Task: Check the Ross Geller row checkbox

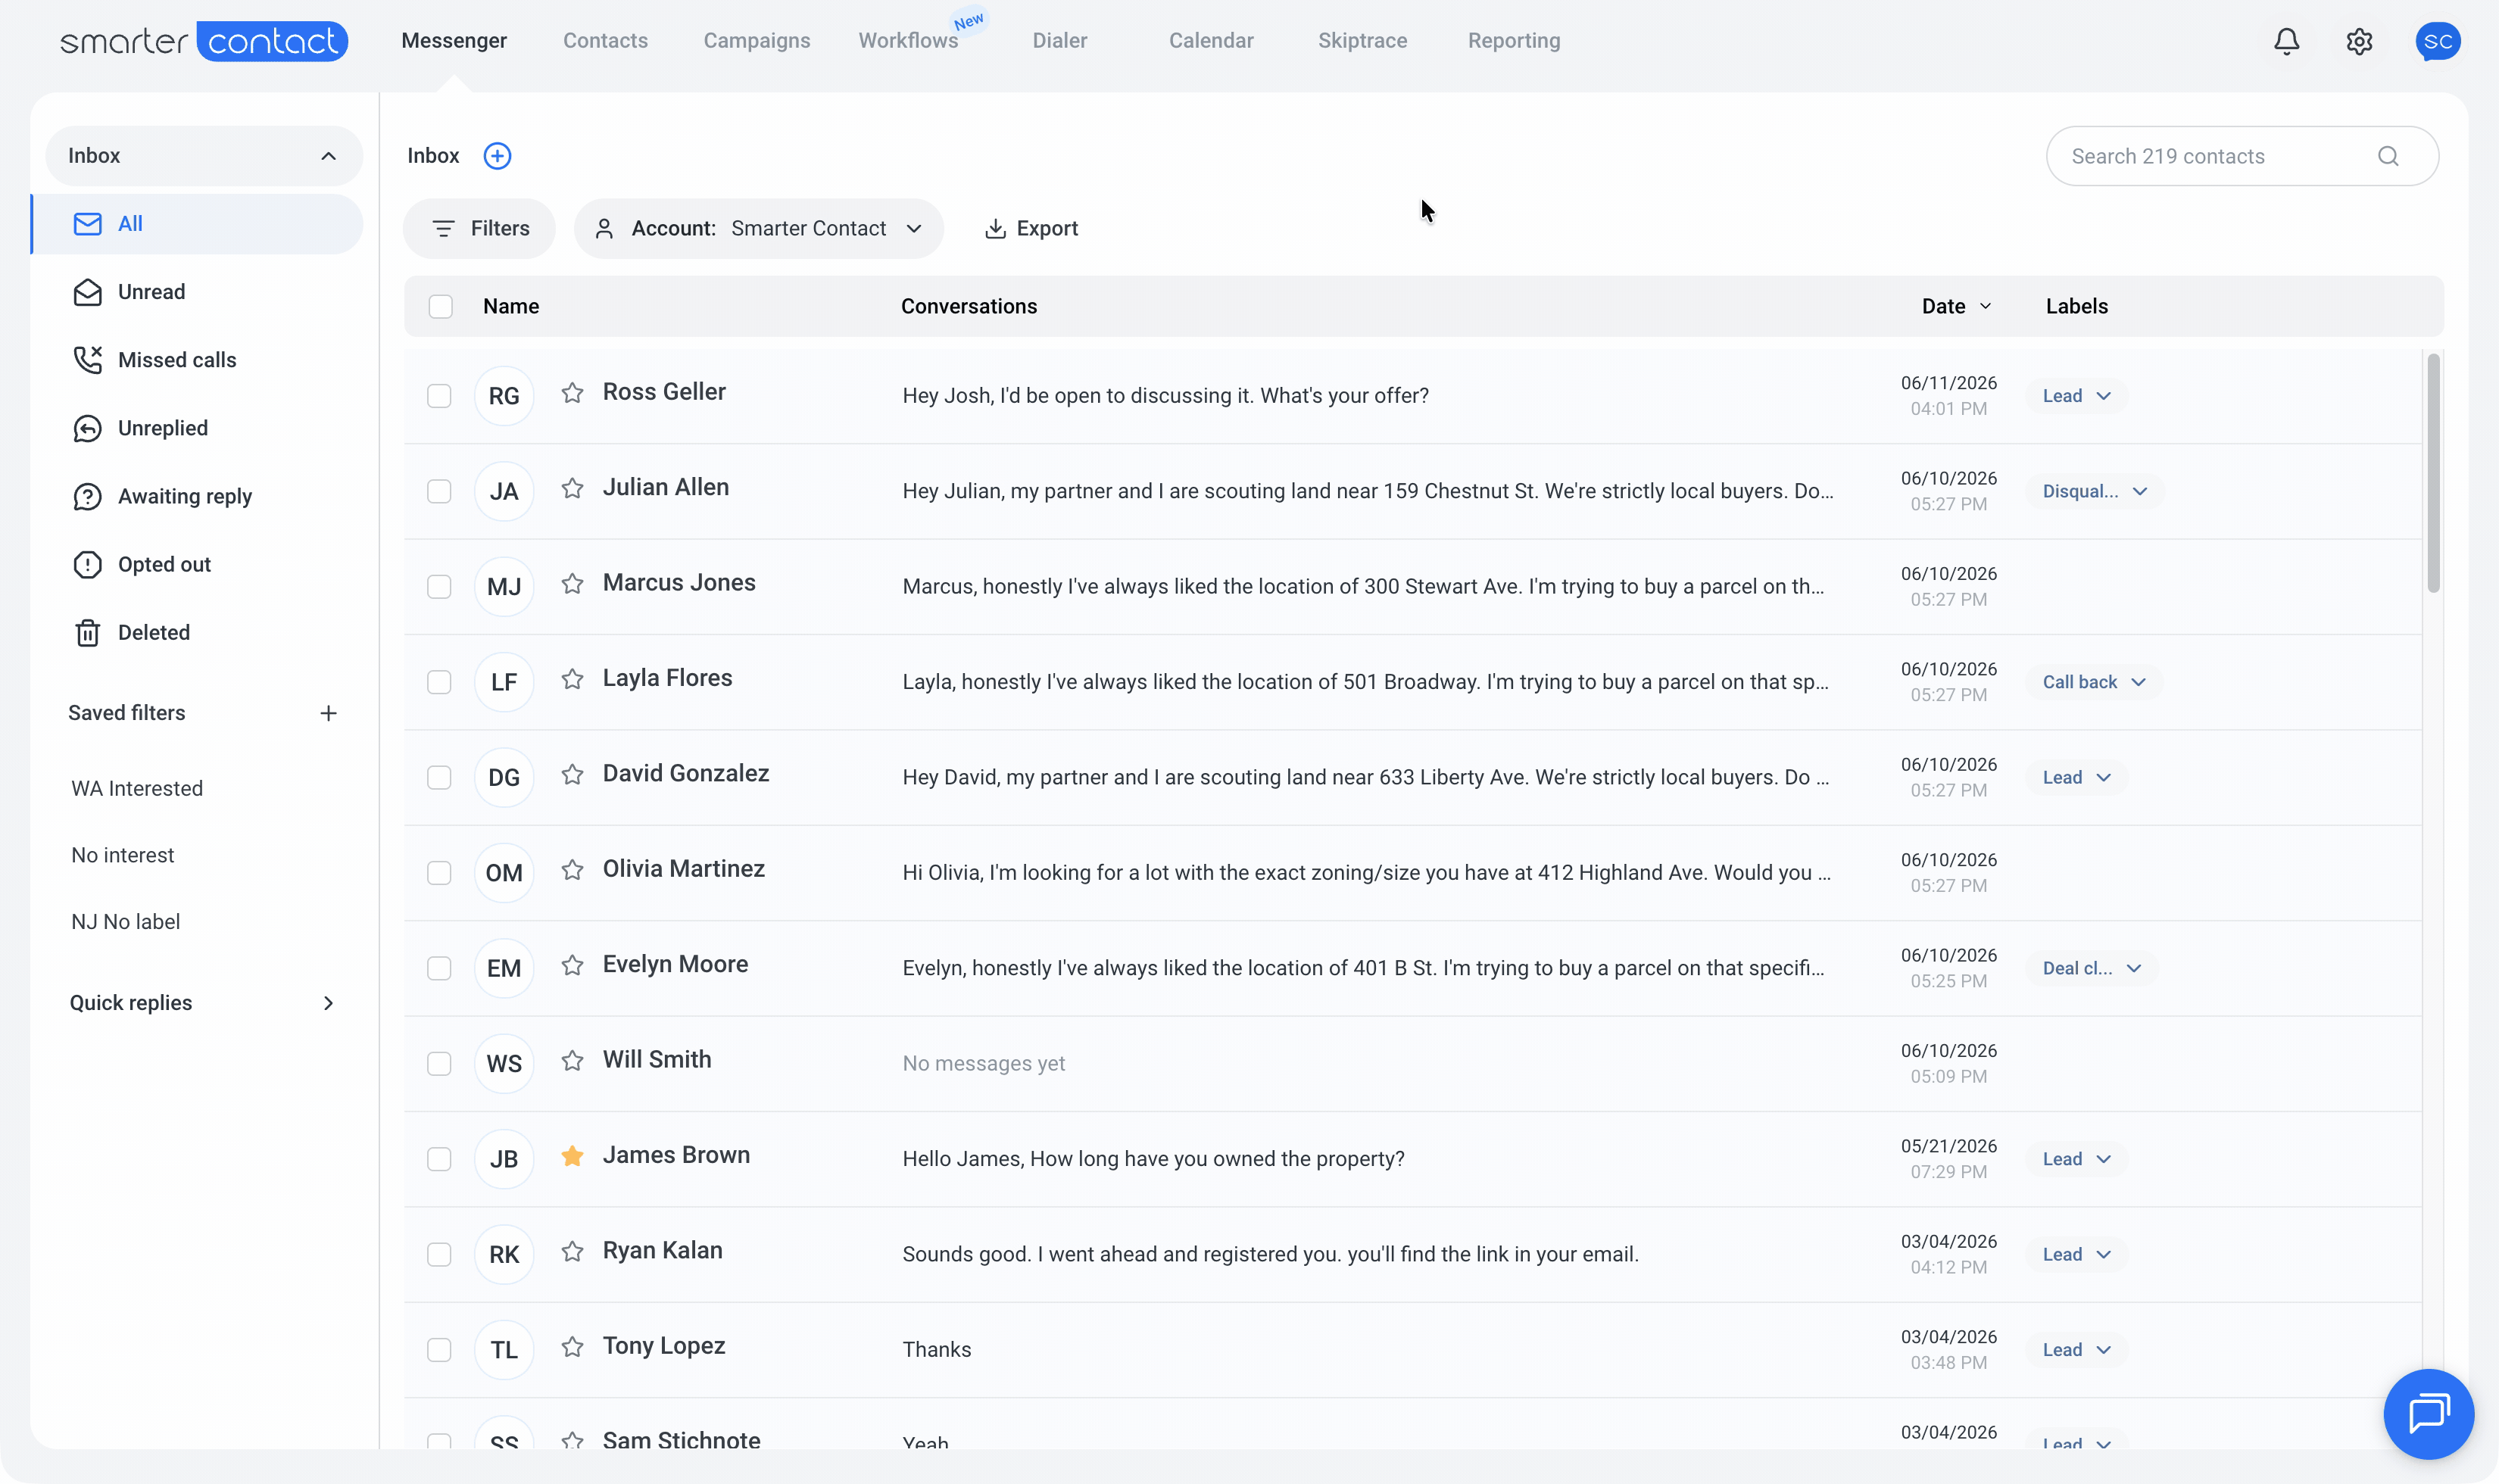Action: [439, 396]
